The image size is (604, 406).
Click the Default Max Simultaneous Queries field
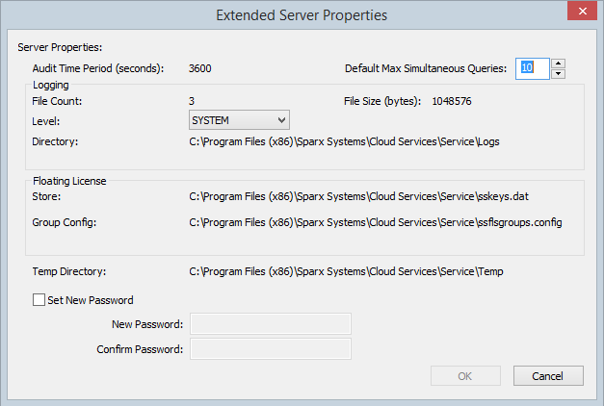[532, 68]
